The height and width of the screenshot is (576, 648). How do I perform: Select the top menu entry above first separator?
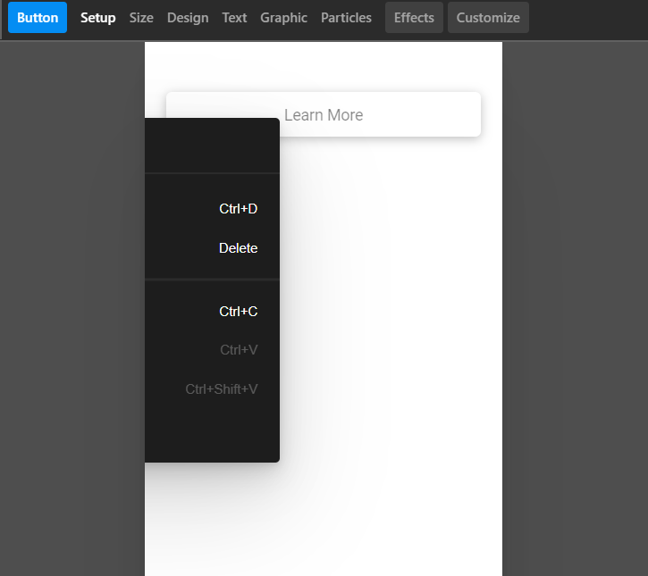[213, 146]
